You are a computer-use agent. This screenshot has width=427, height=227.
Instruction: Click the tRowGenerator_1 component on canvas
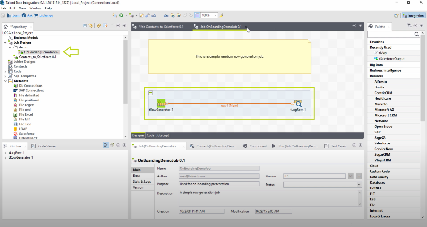point(161,103)
